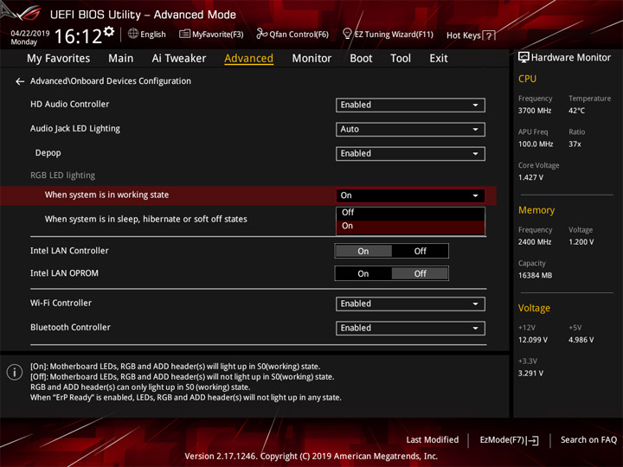Select the HD Audio Controller label
This screenshot has width=623, height=467.
(x=69, y=104)
